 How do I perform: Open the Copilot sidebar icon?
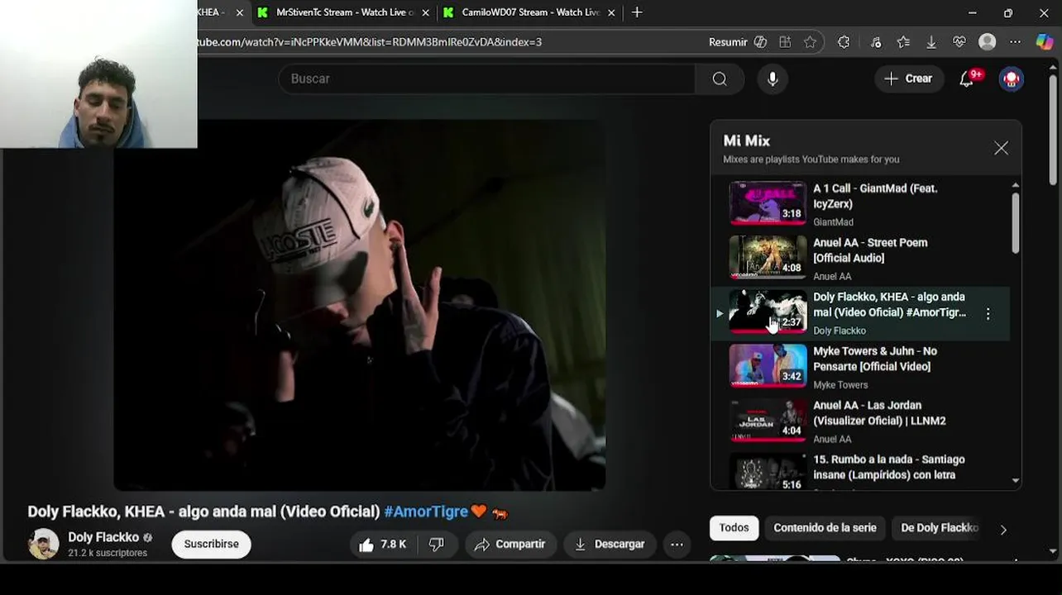coord(1045,42)
